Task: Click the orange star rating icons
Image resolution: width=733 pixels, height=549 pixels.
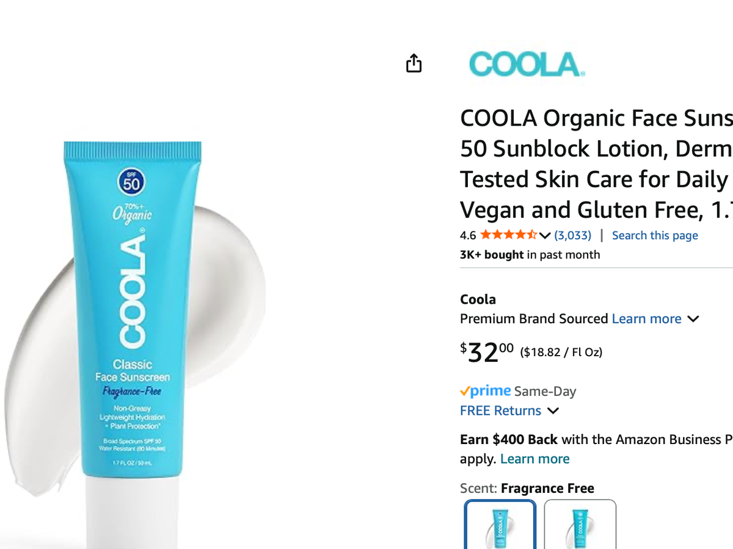Action: (x=508, y=235)
